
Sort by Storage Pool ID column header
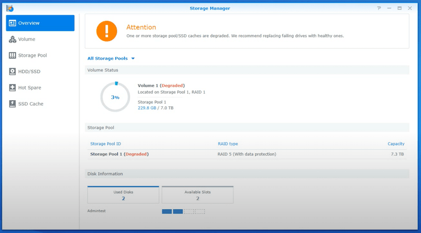tap(105, 144)
